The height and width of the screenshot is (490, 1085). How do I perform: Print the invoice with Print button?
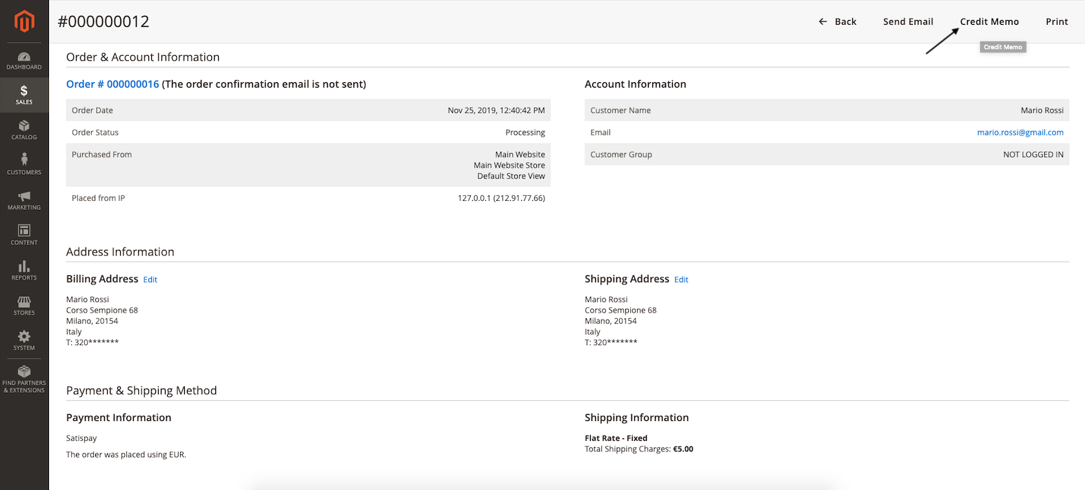pos(1056,21)
